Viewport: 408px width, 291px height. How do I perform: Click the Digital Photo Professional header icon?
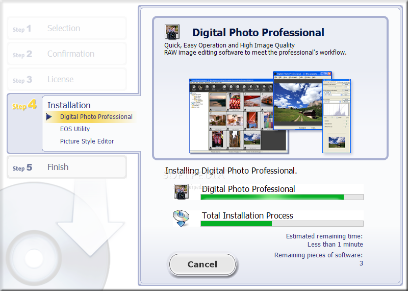click(172, 32)
